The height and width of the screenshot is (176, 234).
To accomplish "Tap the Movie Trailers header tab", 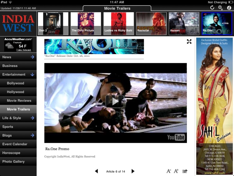I will tap(117, 8).
